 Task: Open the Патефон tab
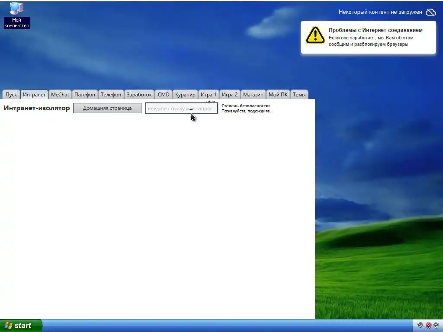click(x=85, y=95)
